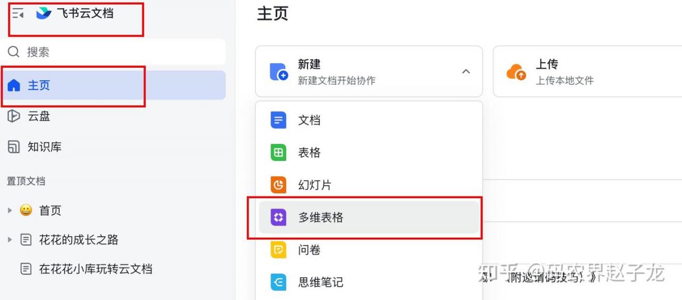The height and width of the screenshot is (300, 682).
Task: Select the blue 文档 document icon
Action: 278,120
